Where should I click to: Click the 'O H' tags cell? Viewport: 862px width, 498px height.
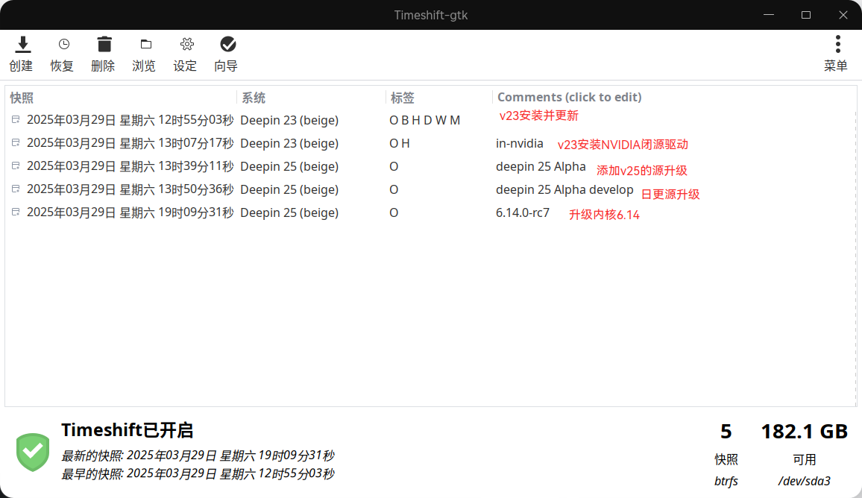tap(399, 143)
